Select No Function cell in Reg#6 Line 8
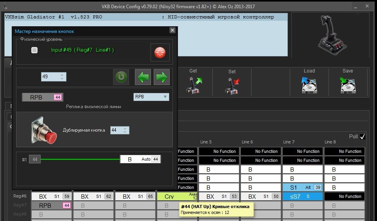Image resolution: width=377 pixels, height=221 pixels. pos(345,196)
